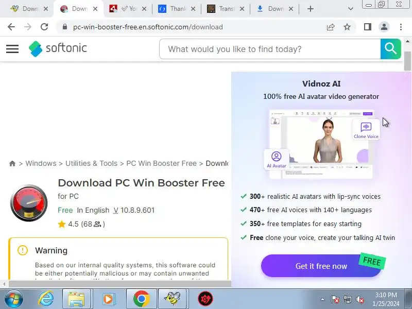Close the Thank tab
Image resolution: width=412 pixels, height=309 pixels.
pyautogui.click(x=193, y=9)
